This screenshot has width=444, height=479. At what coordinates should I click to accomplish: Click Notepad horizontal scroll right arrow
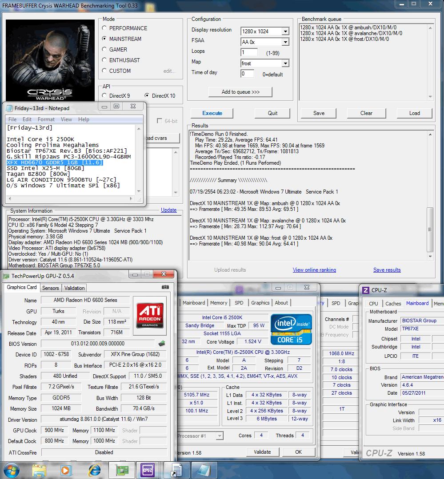pos(131,198)
